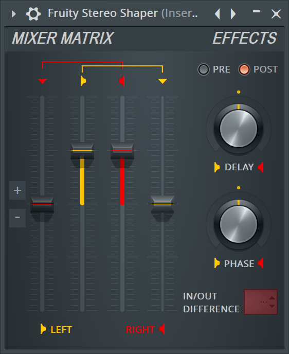Click the DELAY label text
The width and height of the screenshot is (289, 354).
coord(239,167)
